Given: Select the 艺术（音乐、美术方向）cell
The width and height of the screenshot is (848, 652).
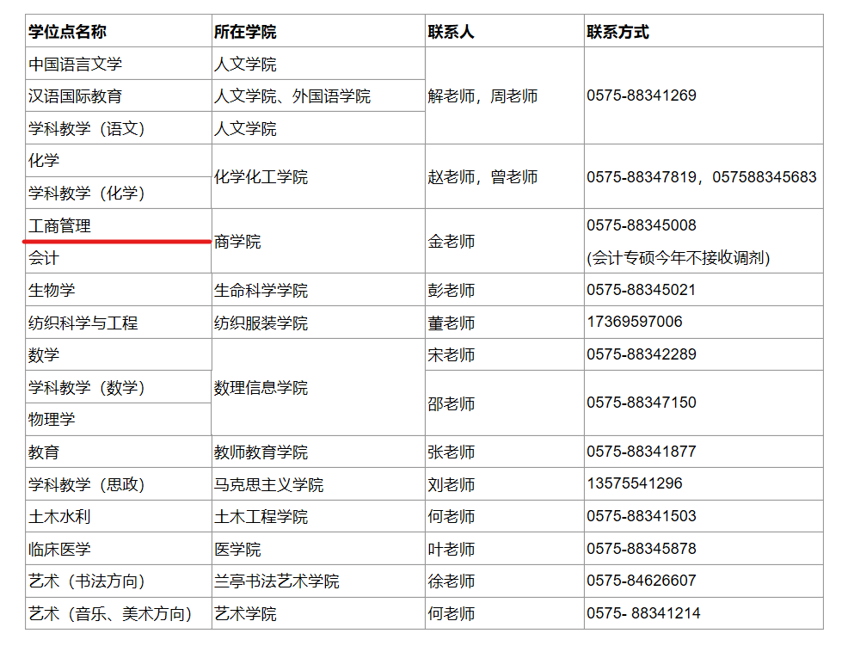Looking at the screenshot, I should coord(110,614).
